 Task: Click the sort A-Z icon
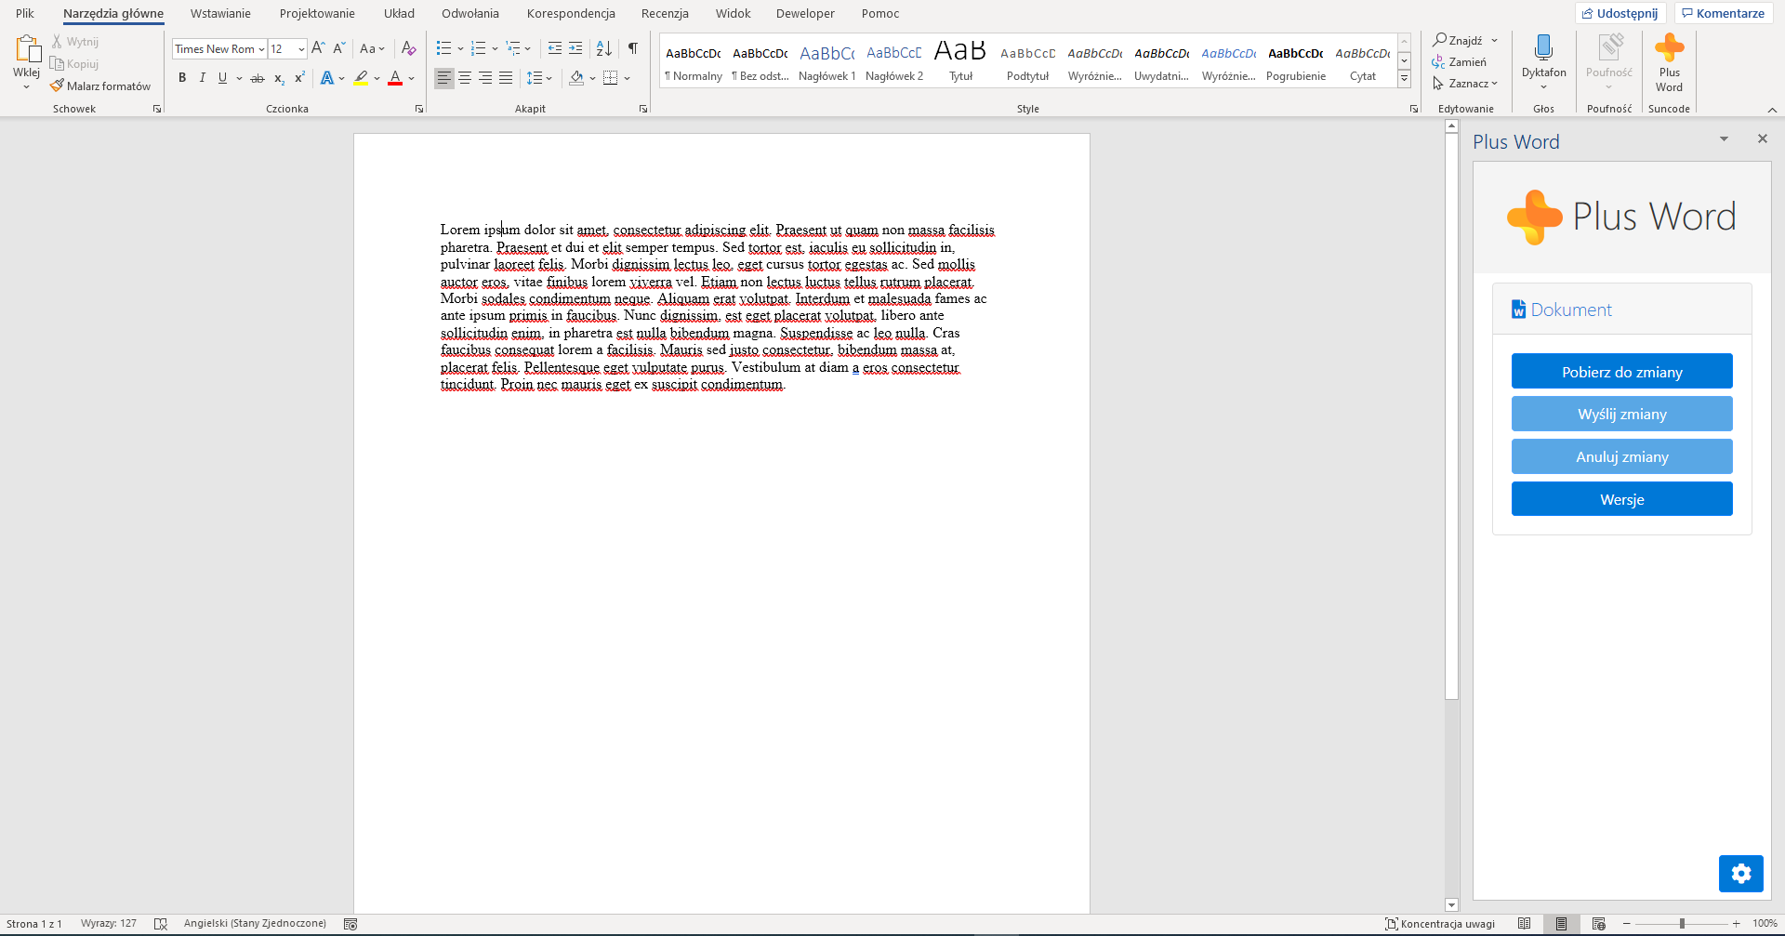click(603, 48)
